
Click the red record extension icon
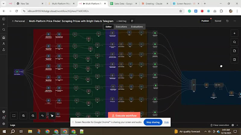point(202,11)
